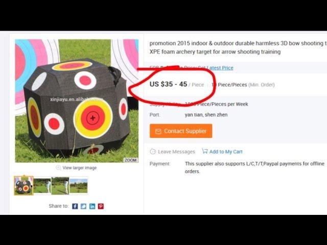The height and width of the screenshot is (245, 327).
Task: Select second thumbnail showing archer
Action: pos(42,186)
